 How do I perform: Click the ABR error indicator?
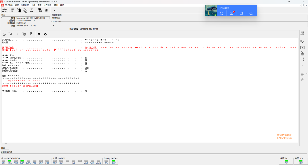coord(86,162)
